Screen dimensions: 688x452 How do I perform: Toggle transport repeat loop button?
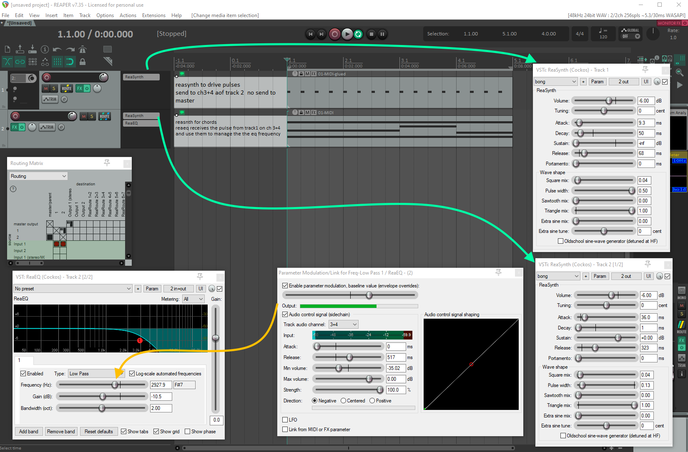(x=358, y=34)
